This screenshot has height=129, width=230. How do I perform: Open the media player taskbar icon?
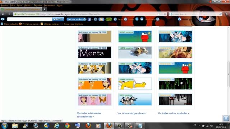(98, 126)
